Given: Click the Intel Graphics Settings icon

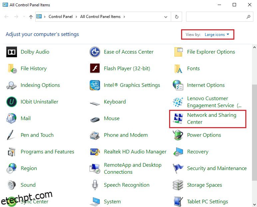Looking at the screenshot, I should coord(95,85).
